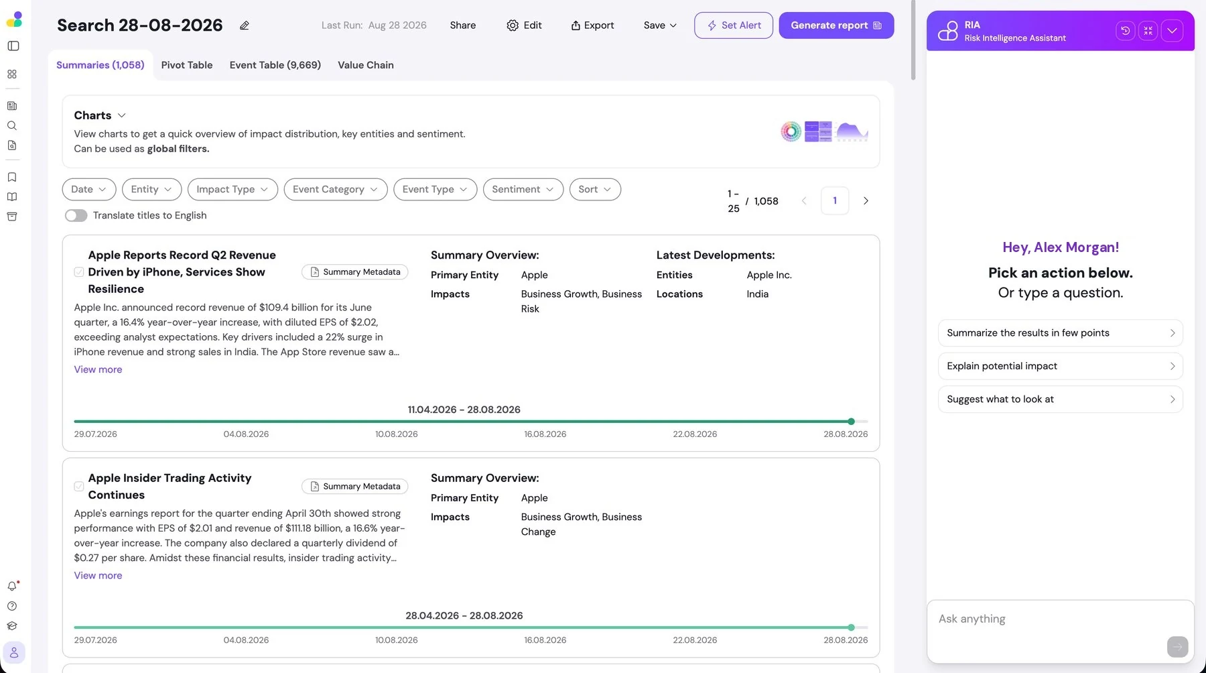Switch to the Event Table tab

(275, 65)
